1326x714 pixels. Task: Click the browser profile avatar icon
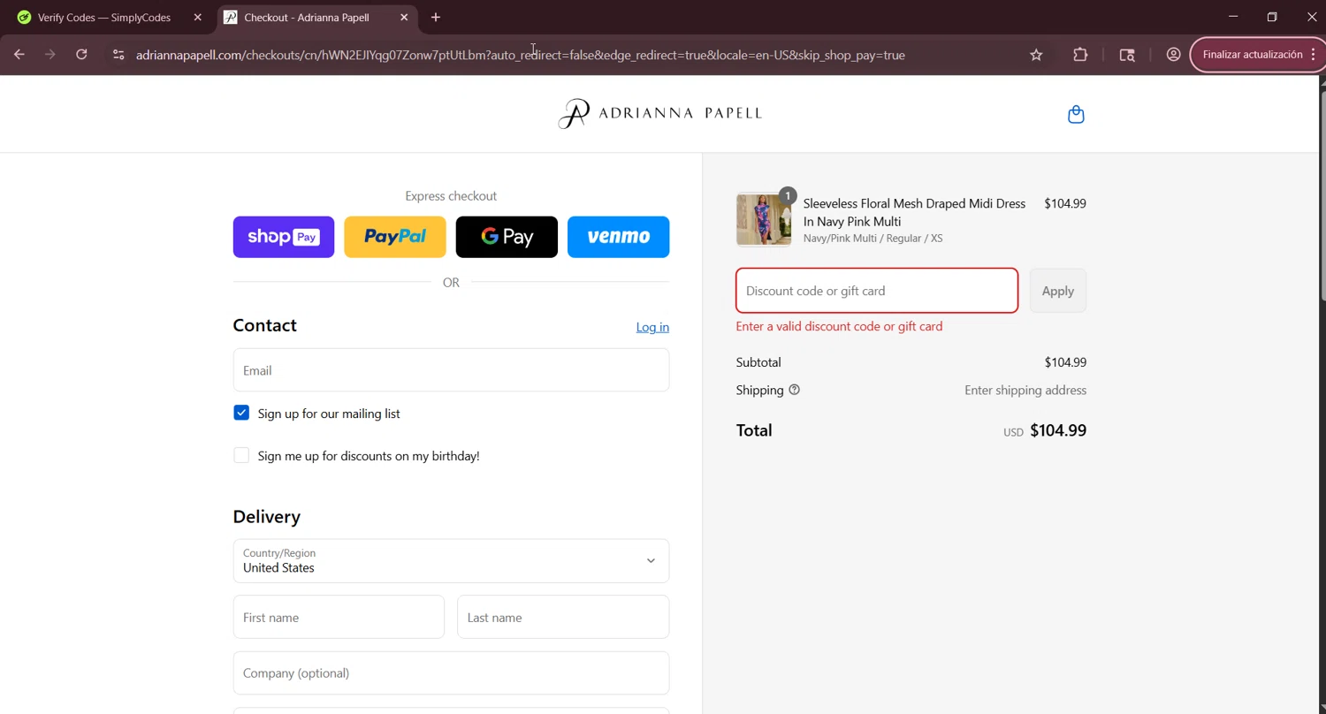[1173, 55]
